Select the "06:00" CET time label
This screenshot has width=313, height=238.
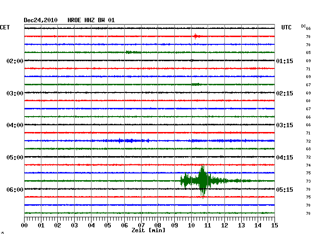point(15,189)
